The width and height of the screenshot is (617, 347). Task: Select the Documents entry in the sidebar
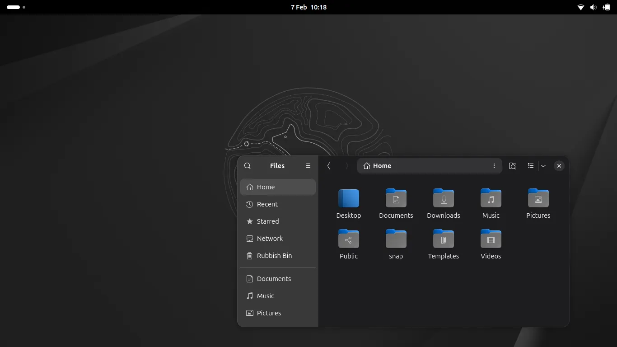pos(274,279)
